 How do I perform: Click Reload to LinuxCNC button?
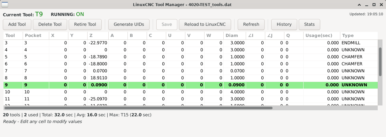point(205,25)
